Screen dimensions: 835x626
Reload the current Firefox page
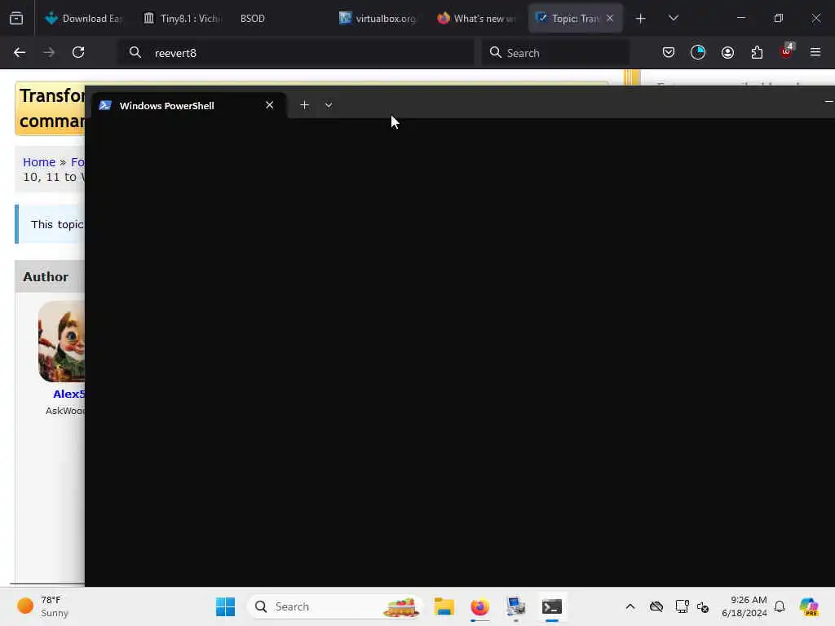[78, 52]
